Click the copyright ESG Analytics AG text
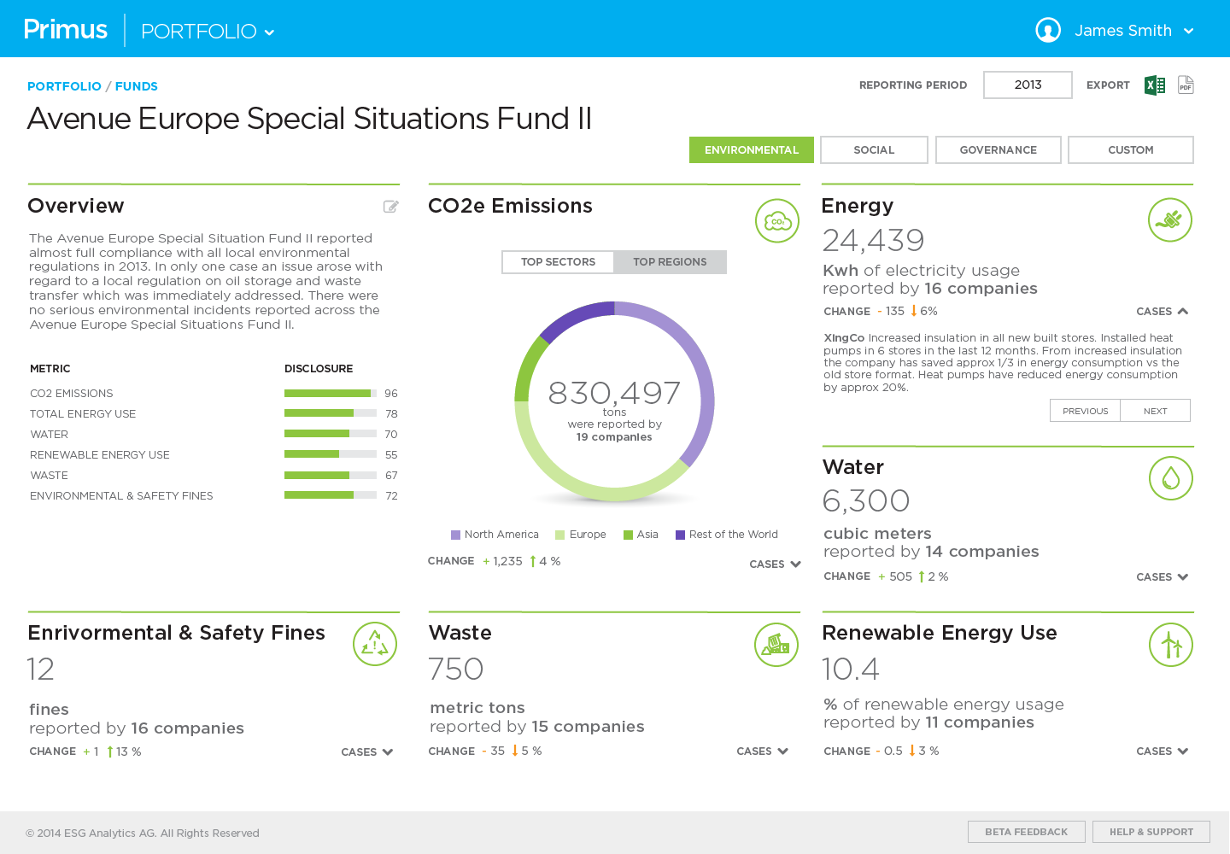The image size is (1230, 854). [143, 834]
